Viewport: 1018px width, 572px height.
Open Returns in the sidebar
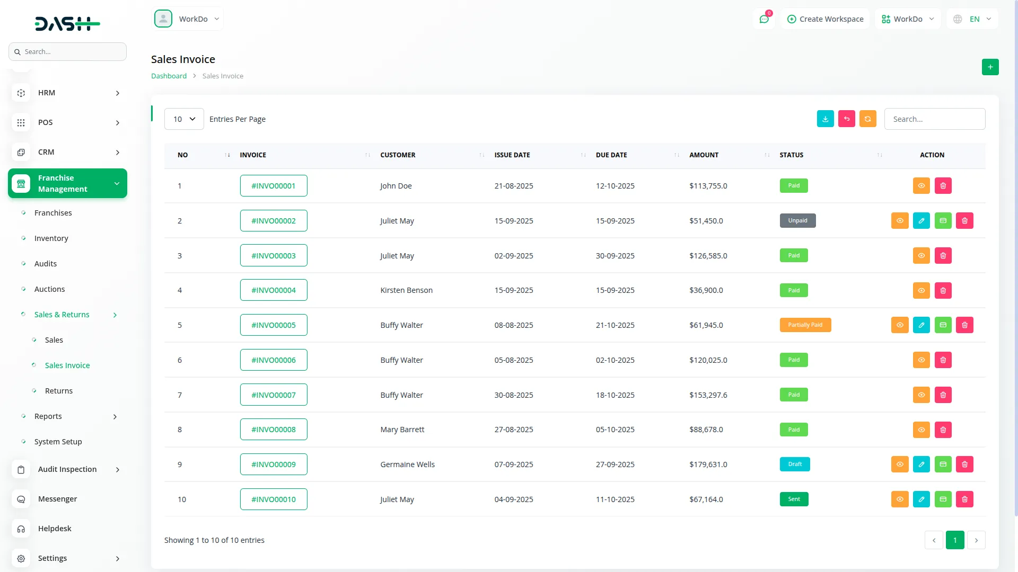[58, 391]
